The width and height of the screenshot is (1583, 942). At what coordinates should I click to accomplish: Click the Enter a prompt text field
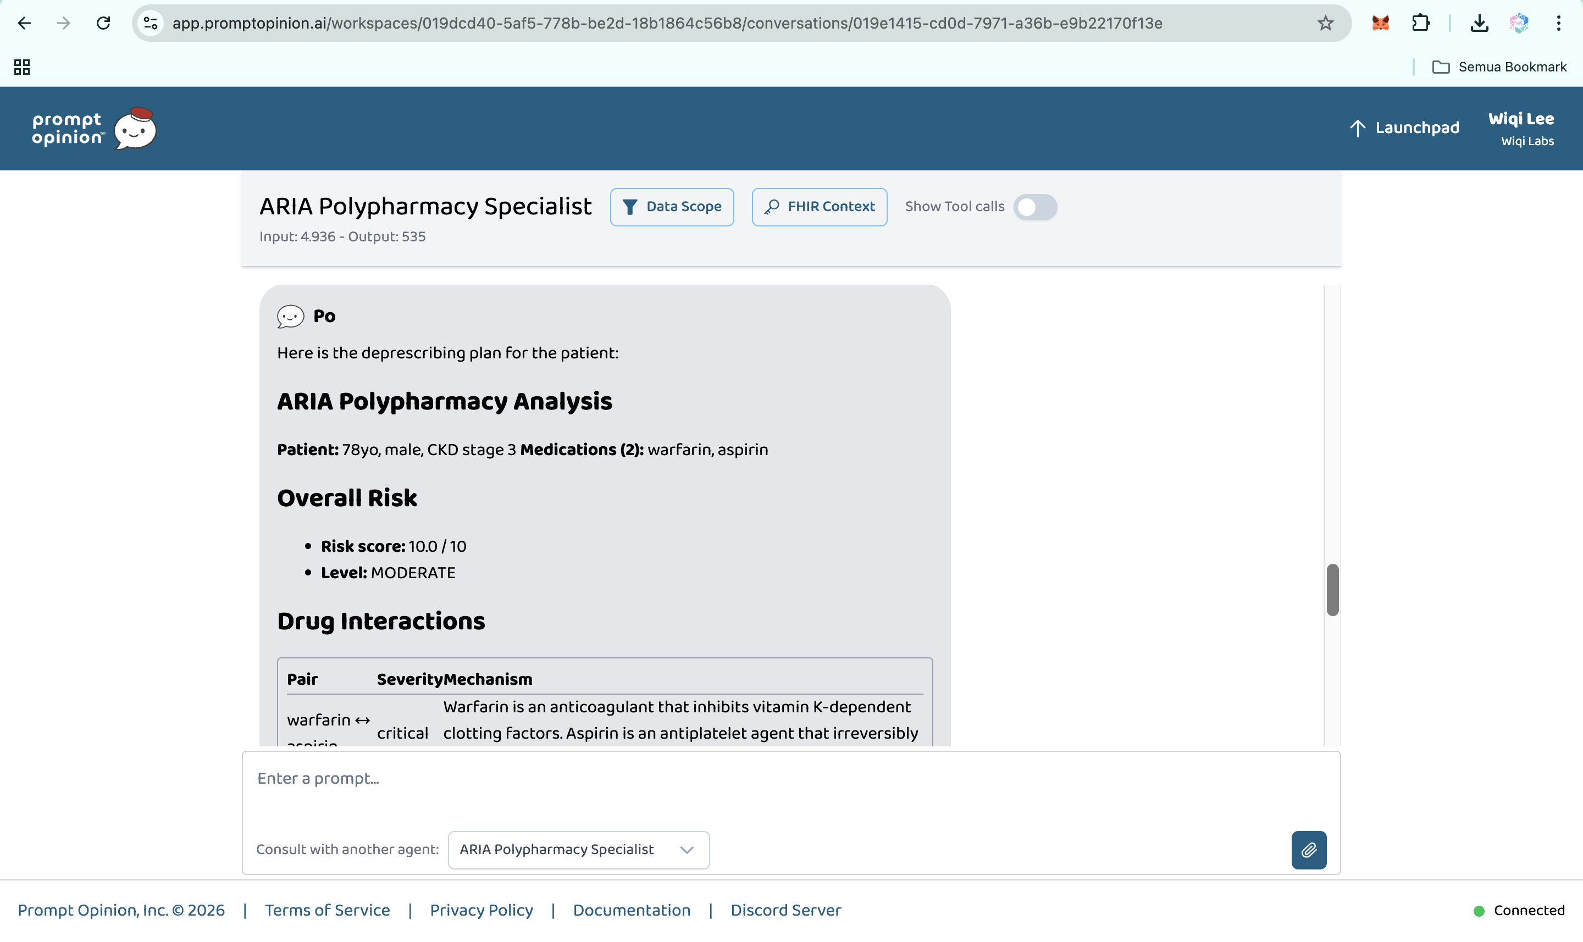click(791, 787)
